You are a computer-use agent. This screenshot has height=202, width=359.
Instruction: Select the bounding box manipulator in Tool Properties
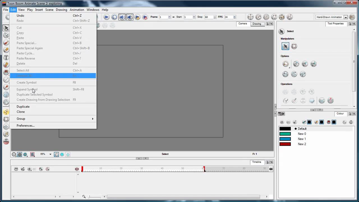point(294,46)
